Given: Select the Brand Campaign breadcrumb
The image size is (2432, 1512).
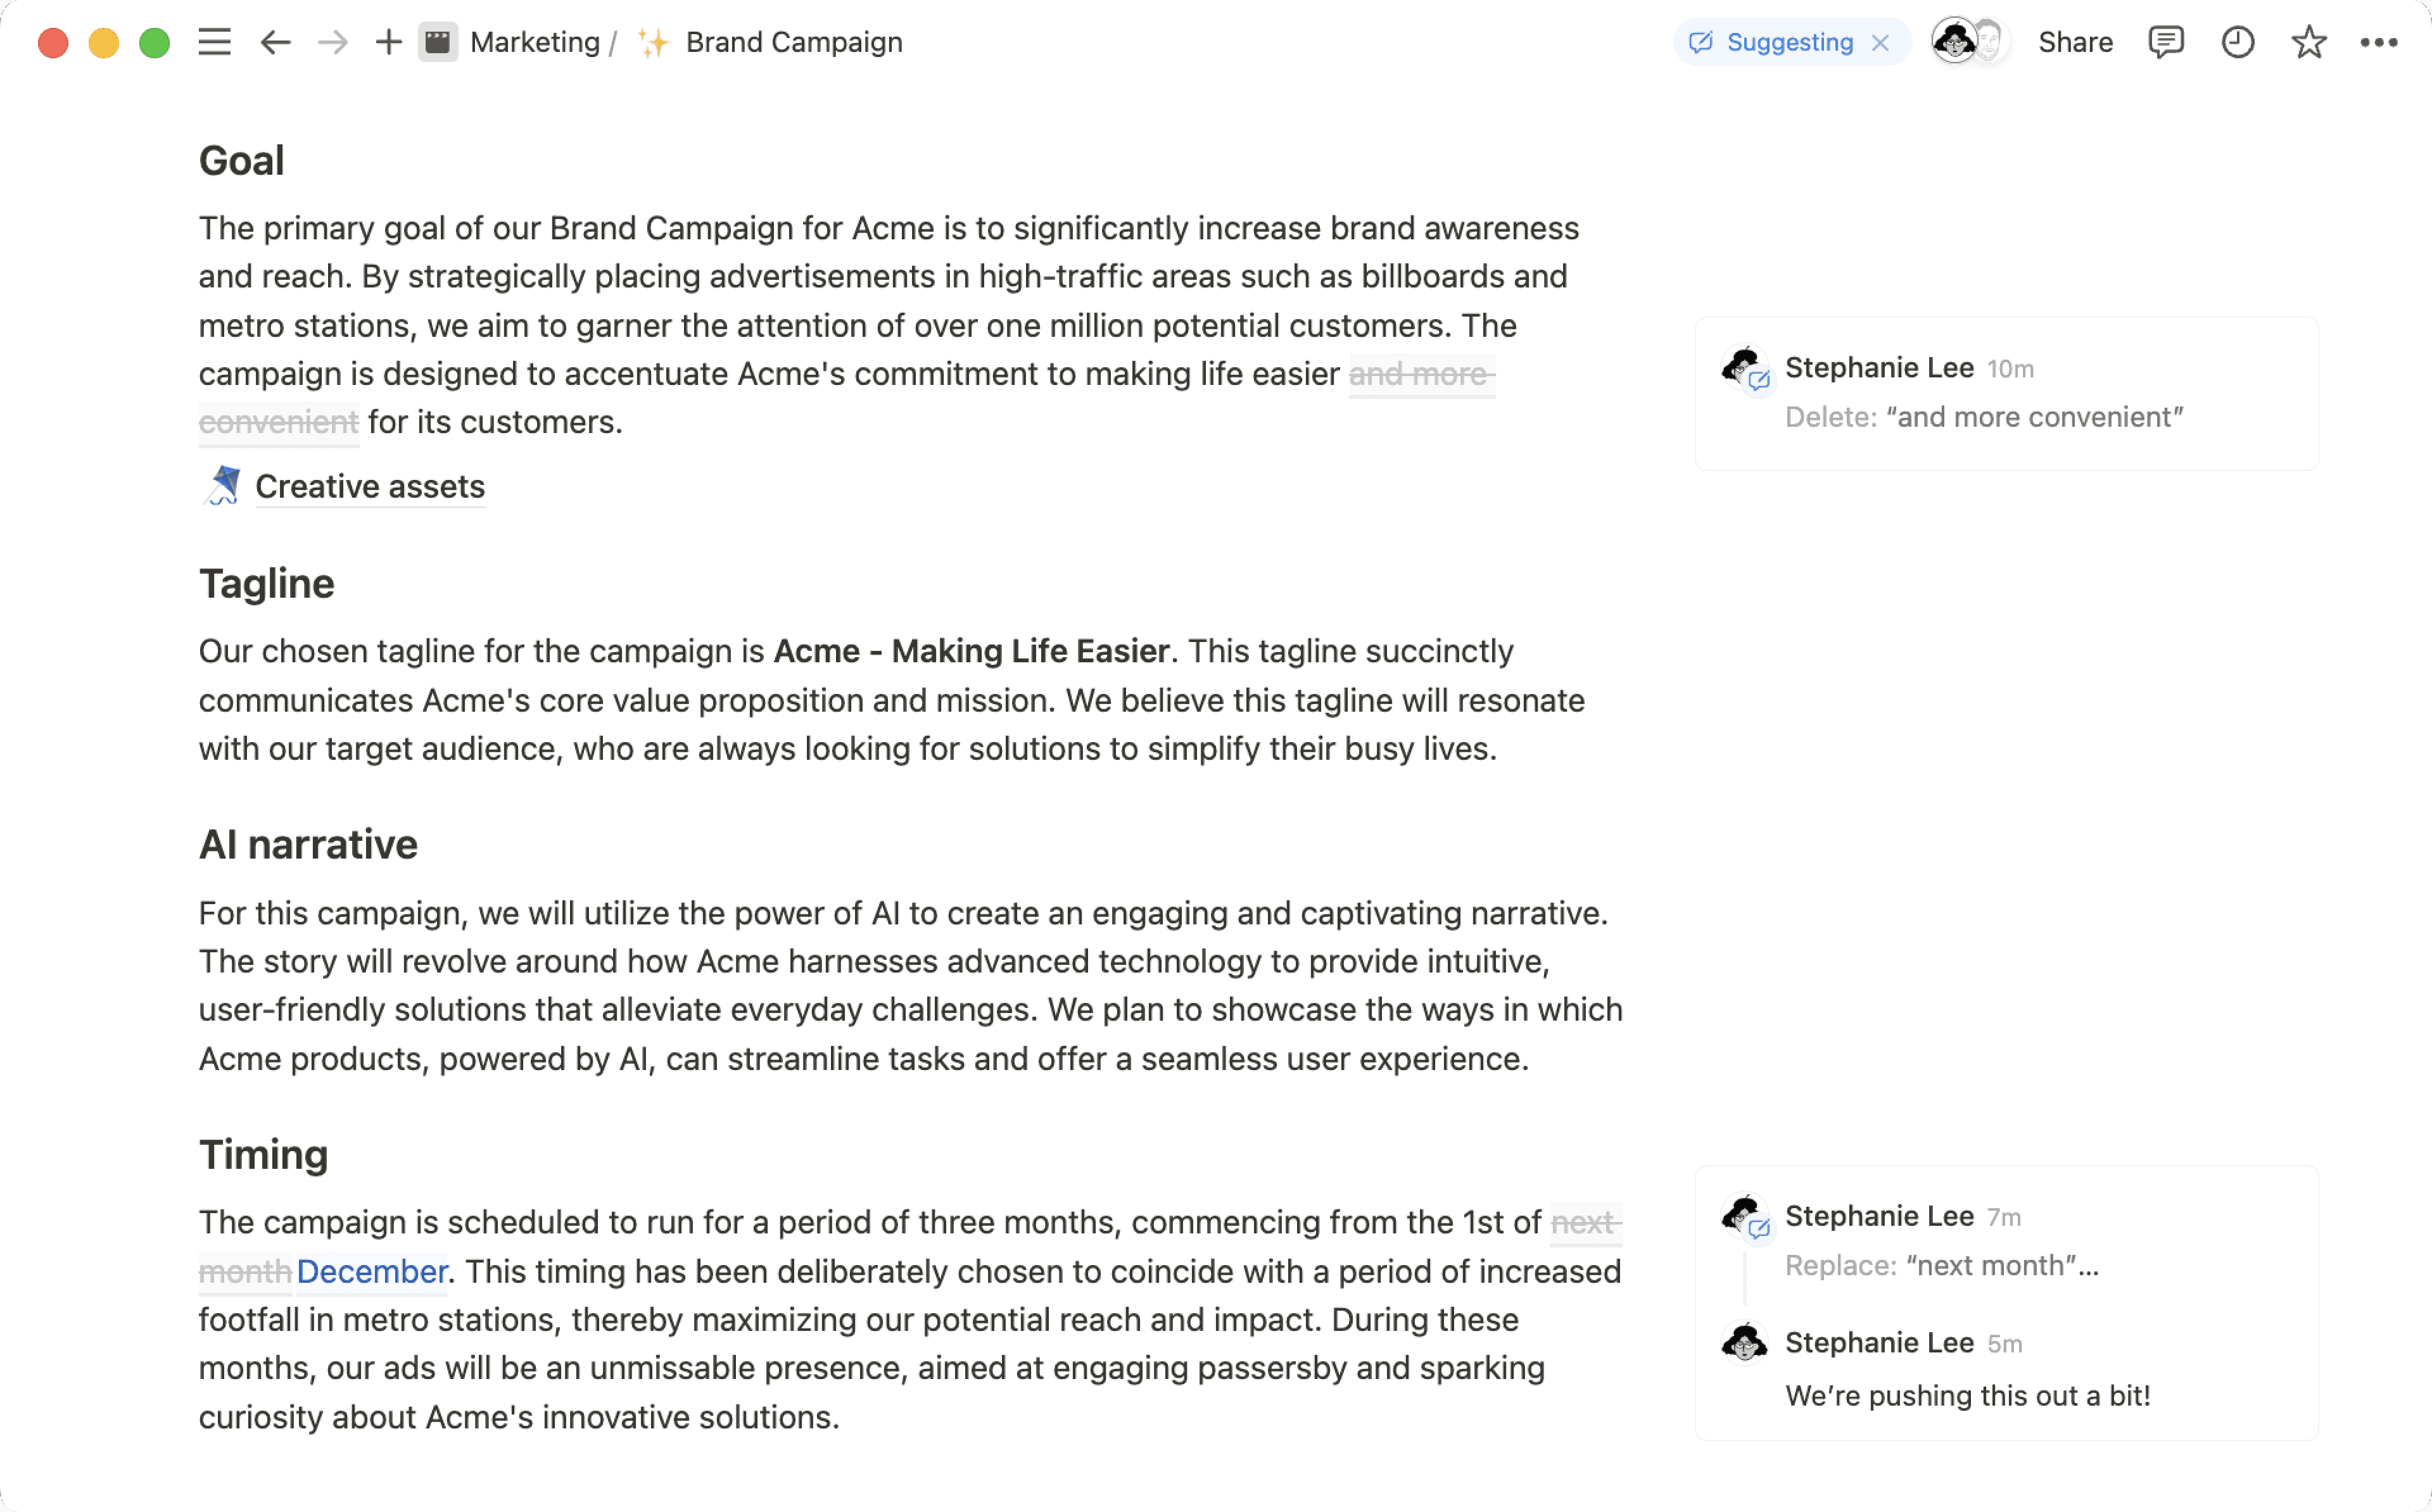Looking at the screenshot, I should [x=793, y=42].
